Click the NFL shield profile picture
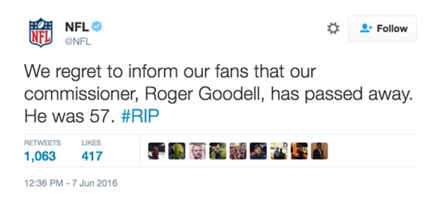Viewport: 439px width, 197px height. [x=41, y=33]
